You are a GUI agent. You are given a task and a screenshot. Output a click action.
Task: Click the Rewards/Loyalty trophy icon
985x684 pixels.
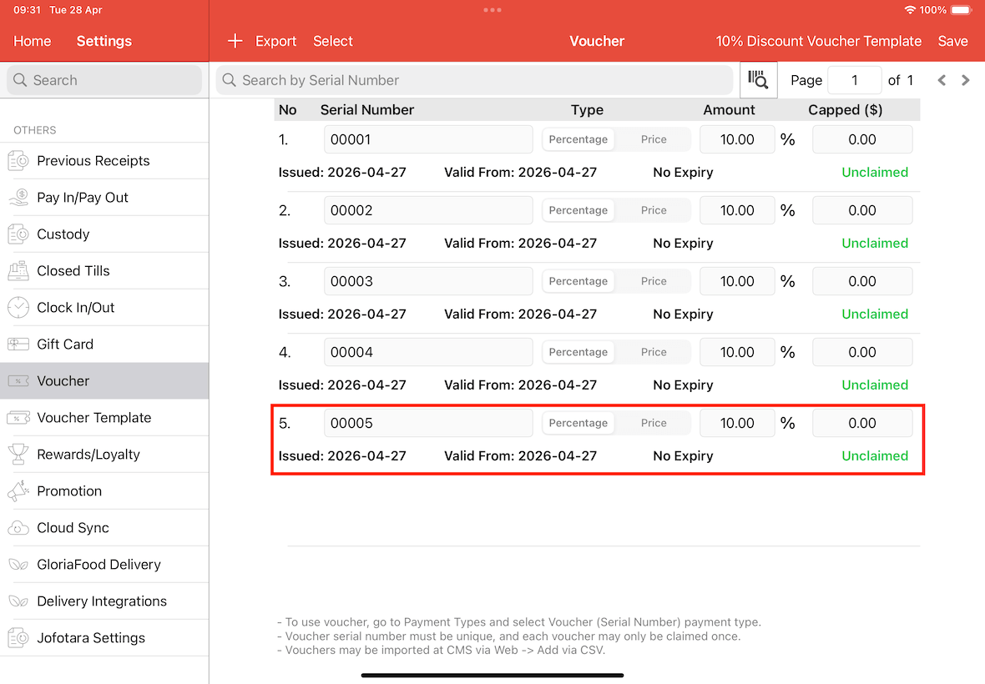coord(18,455)
